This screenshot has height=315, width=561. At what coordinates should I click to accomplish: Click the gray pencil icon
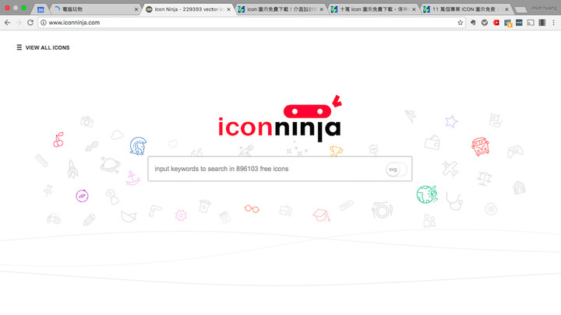[89, 219]
